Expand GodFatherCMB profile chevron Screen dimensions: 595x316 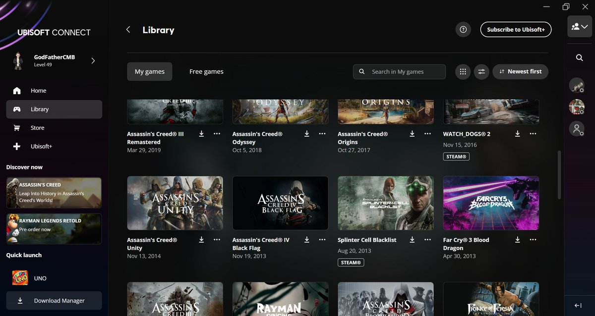point(93,61)
